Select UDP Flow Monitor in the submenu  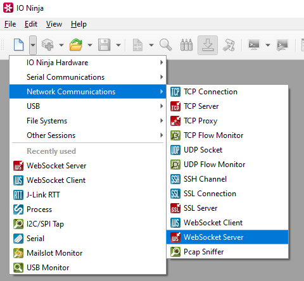227,165
